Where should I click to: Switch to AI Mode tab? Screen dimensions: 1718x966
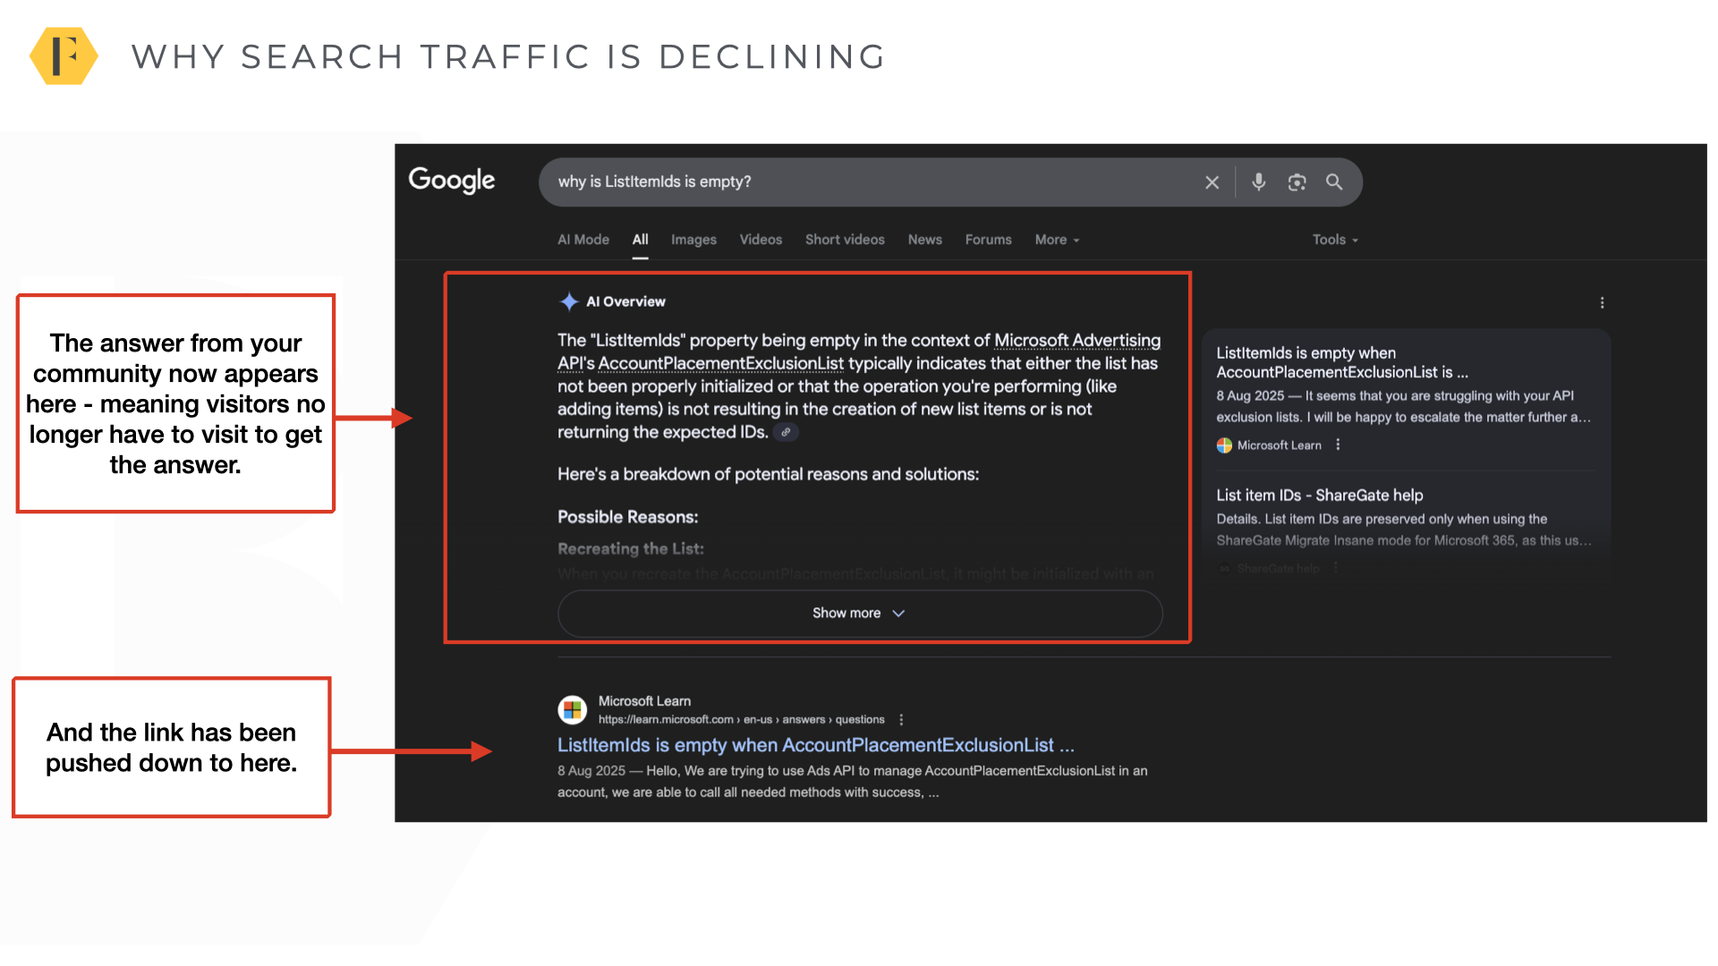point(583,240)
